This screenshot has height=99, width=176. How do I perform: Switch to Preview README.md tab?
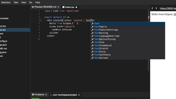click(45, 7)
